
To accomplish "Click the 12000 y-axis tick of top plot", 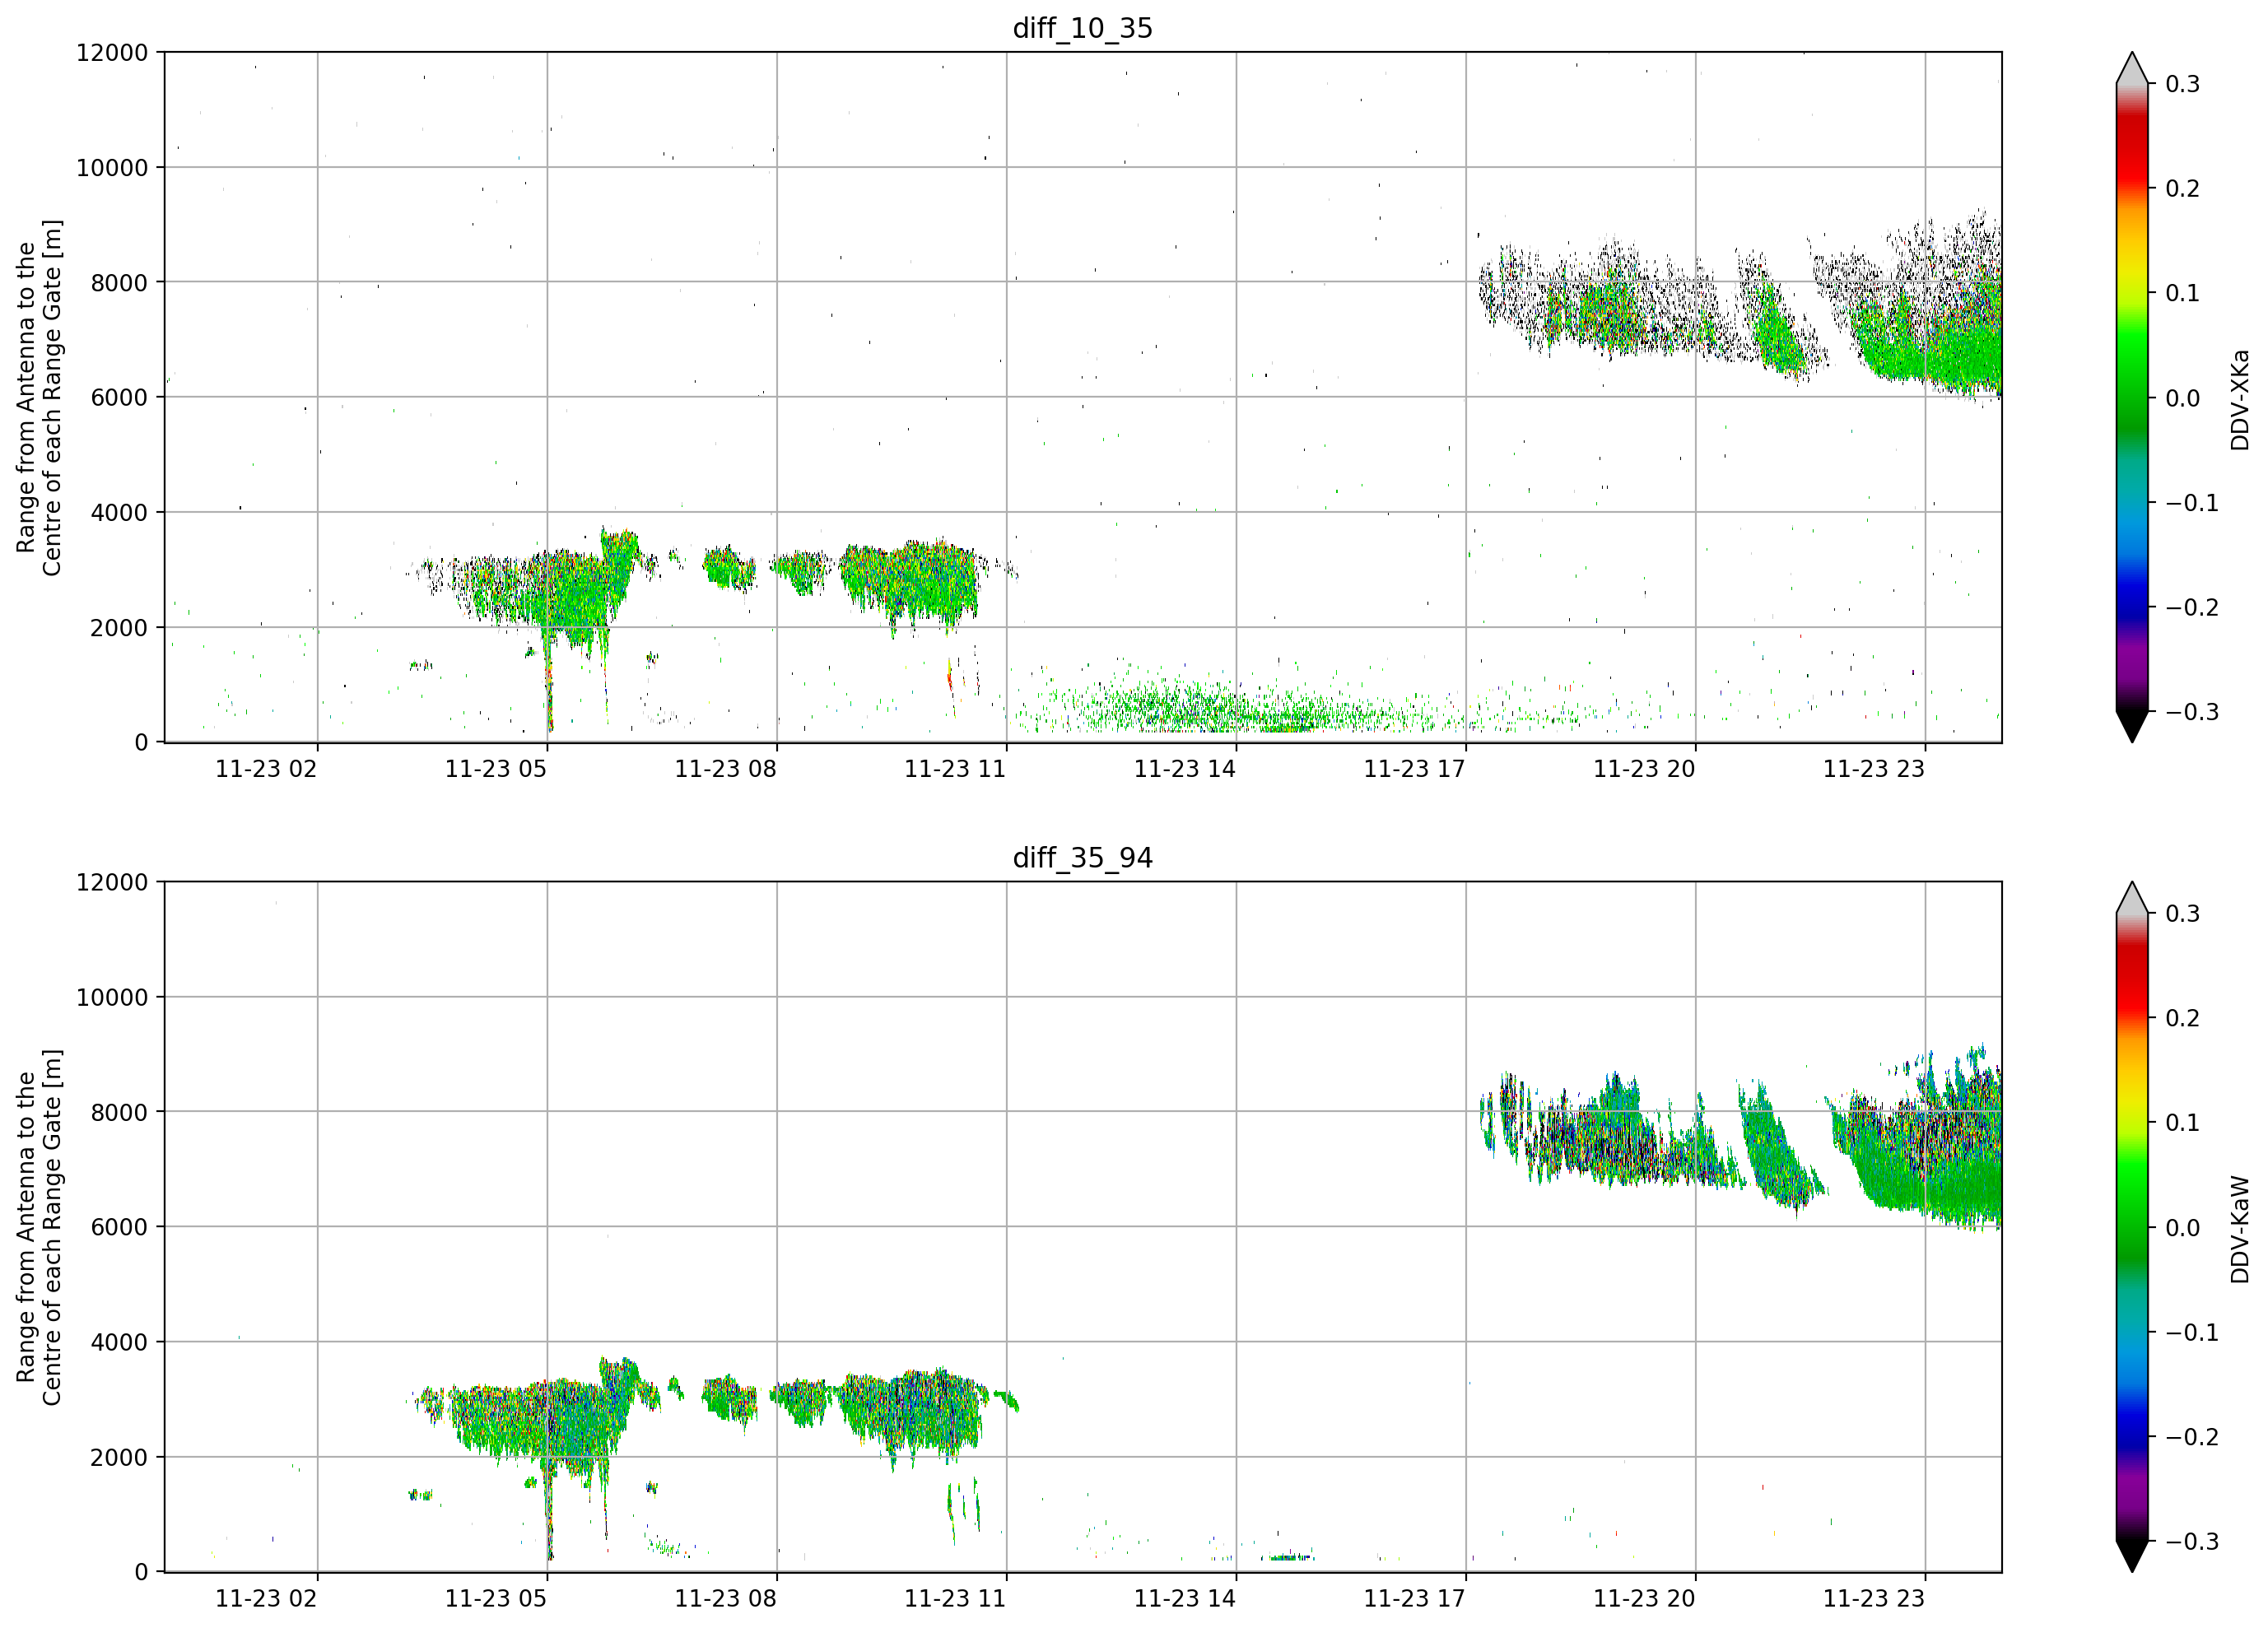I will (x=112, y=53).
